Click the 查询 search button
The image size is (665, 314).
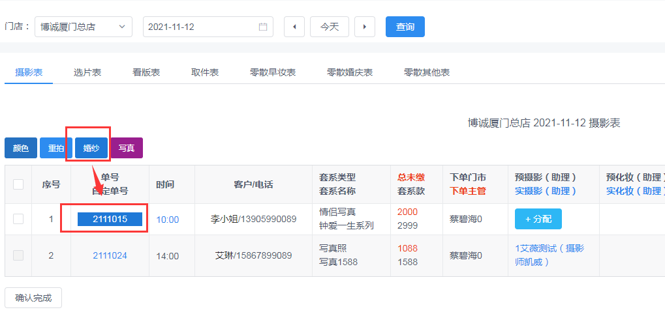(405, 27)
